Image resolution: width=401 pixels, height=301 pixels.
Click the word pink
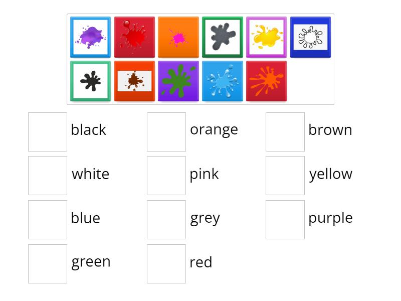point(205,174)
